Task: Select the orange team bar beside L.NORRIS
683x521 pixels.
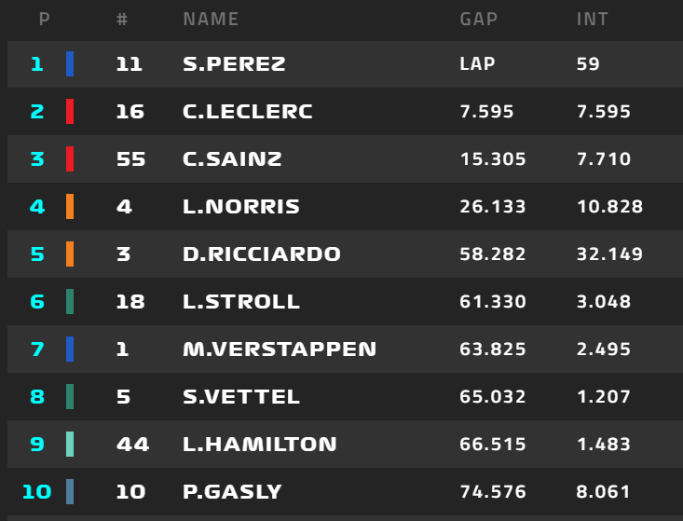Action: pyautogui.click(x=70, y=207)
